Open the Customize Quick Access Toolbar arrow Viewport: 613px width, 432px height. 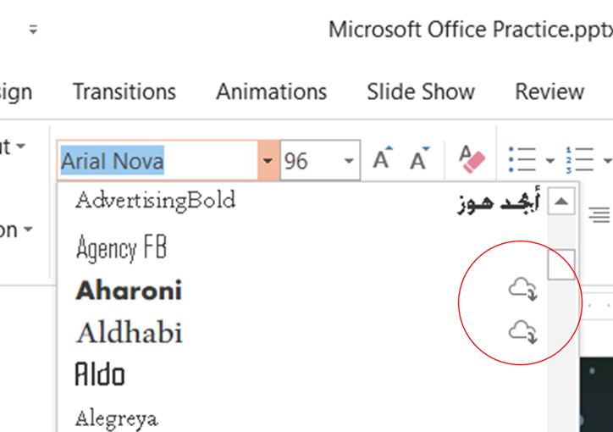(34, 30)
